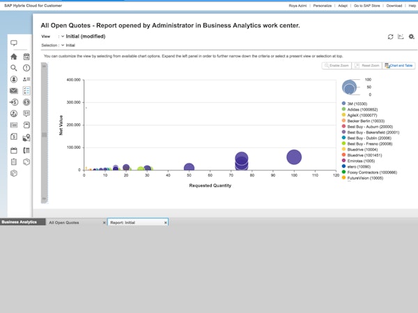Click the Home icon in sidebar
418x313 pixels.
tap(13, 57)
